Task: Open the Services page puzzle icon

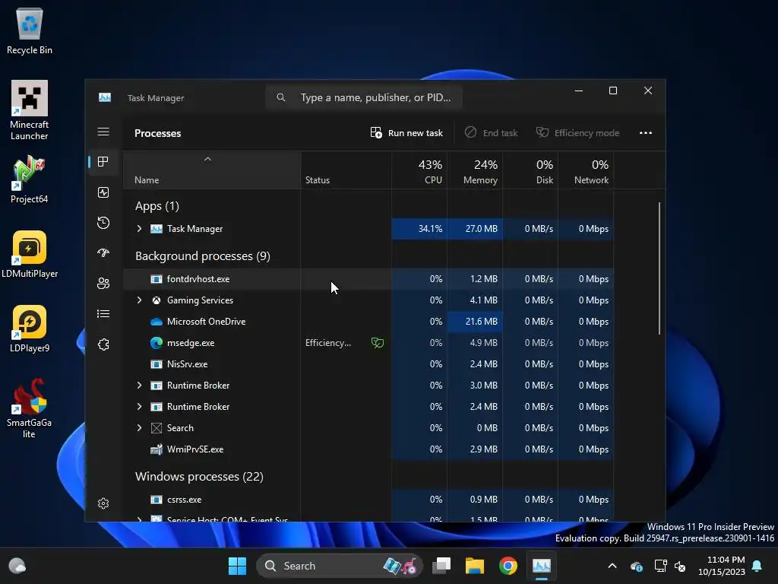Action: click(103, 344)
